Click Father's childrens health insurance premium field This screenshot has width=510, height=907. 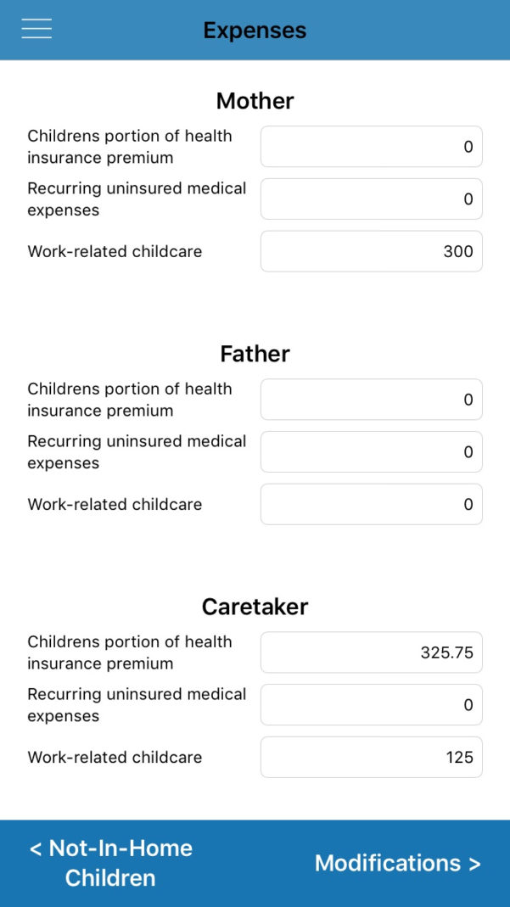coord(371,399)
